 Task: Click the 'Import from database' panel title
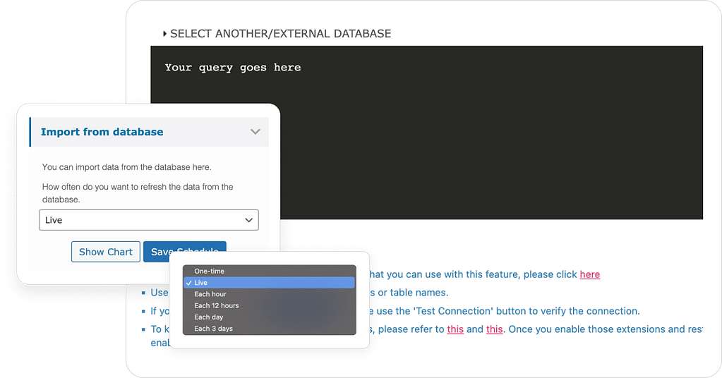tap(102, 132)
